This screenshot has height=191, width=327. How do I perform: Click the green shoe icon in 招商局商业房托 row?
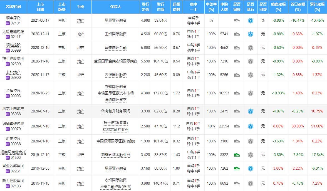(237, 155)
